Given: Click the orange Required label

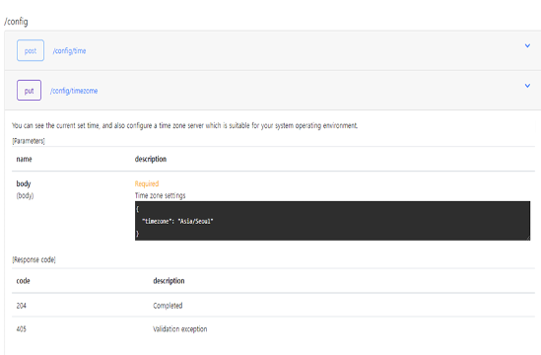Looking at the screenshot, I should point(147,183).
